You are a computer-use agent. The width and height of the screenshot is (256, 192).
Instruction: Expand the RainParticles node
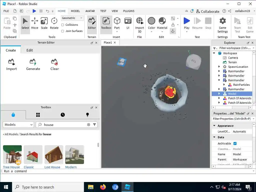pos(224,84)
